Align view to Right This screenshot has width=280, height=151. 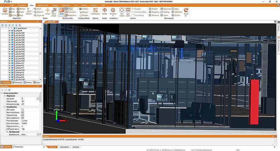click(20, 12)
